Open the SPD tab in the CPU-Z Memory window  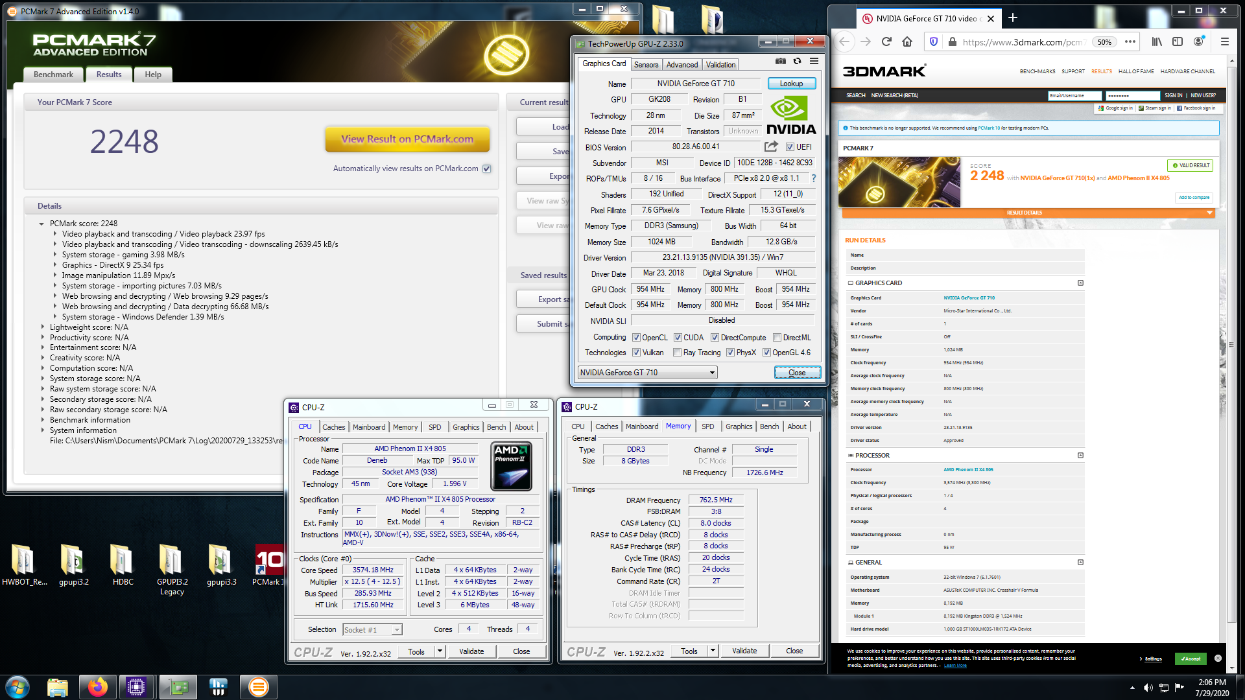708,426
